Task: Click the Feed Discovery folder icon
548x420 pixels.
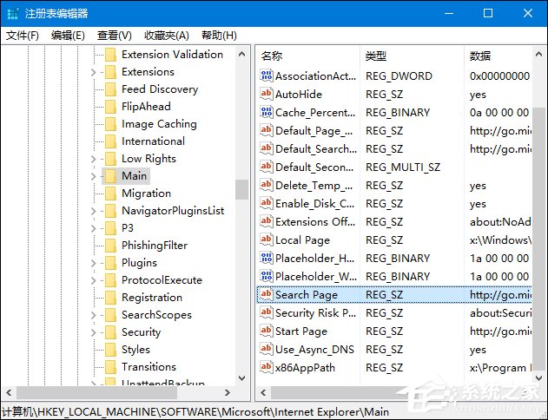Action: [110, 89]
